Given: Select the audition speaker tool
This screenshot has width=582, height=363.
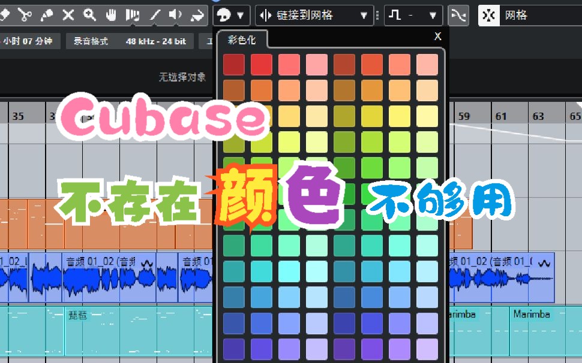Looking at the screenshot, I should click(175, 16).
